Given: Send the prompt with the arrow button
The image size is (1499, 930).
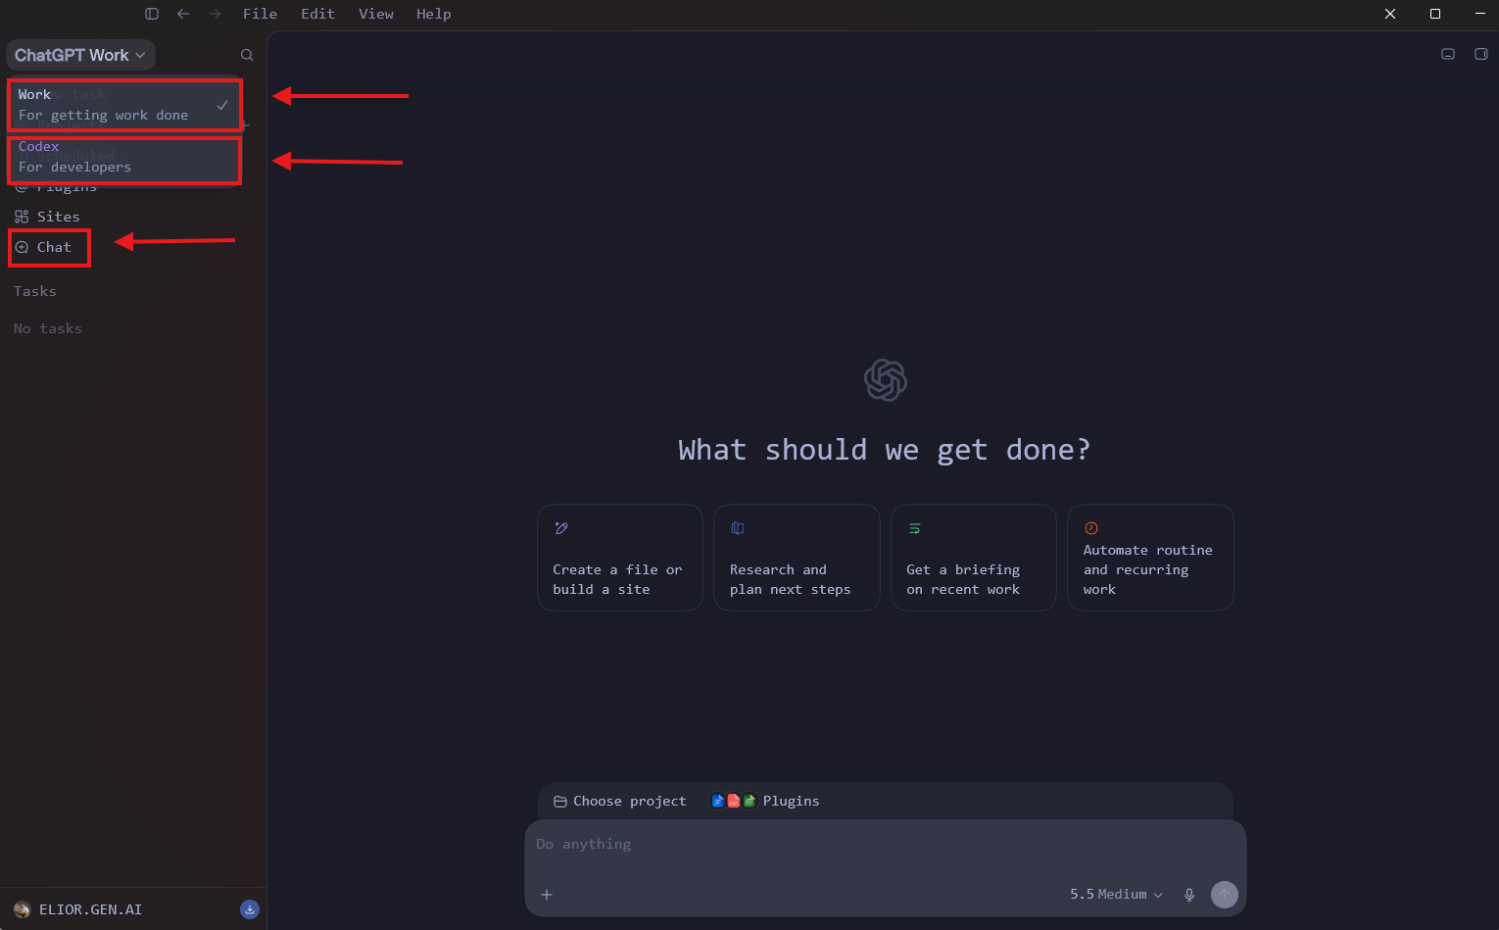Looking at the screenshot, I should click(1225, 894).
